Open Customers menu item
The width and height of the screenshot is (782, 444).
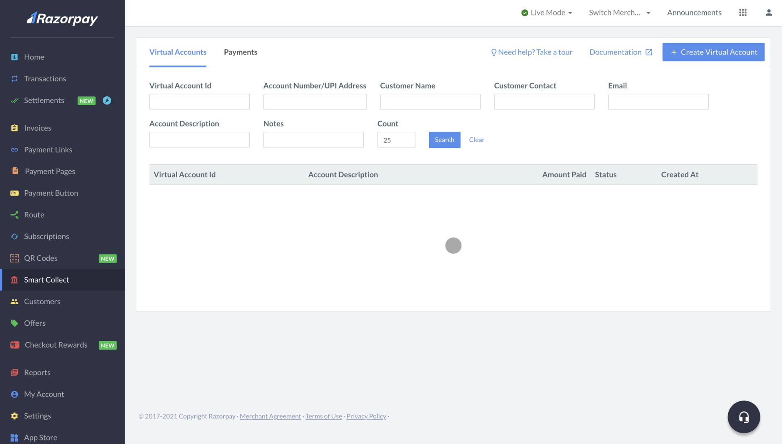pyautogui.click(x=62, y=301)
